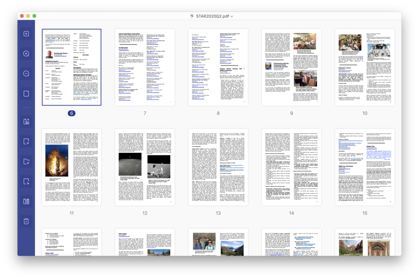The image size is (419, 279).
Task: Select page 15 thumbnail
Action: tap(365, 167)
